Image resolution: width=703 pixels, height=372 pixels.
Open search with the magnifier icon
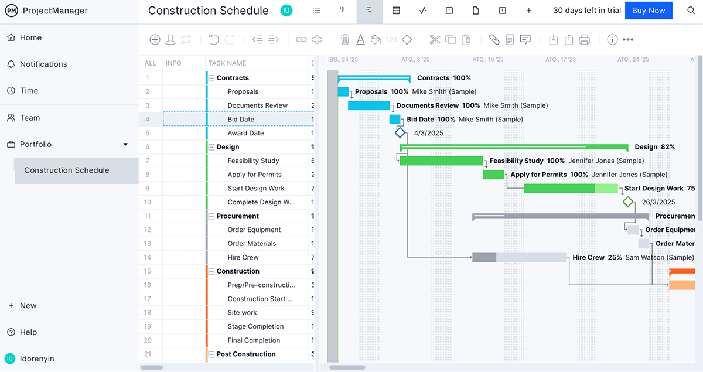pyautogui.click(x=691, y=11)
